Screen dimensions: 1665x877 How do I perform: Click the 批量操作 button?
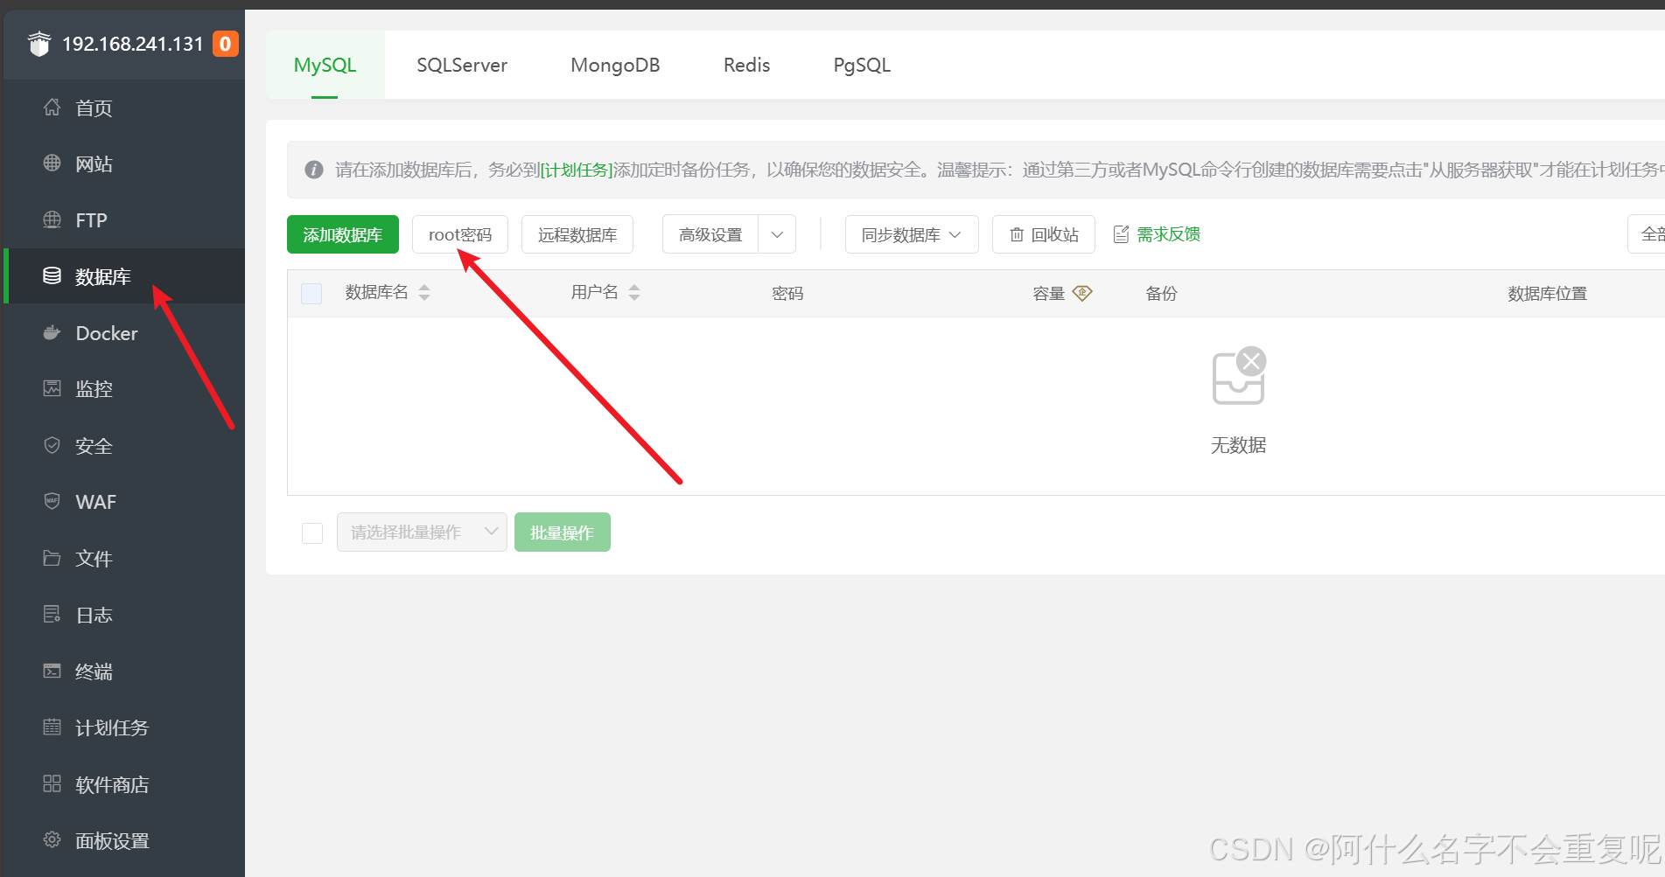[563, 532]
